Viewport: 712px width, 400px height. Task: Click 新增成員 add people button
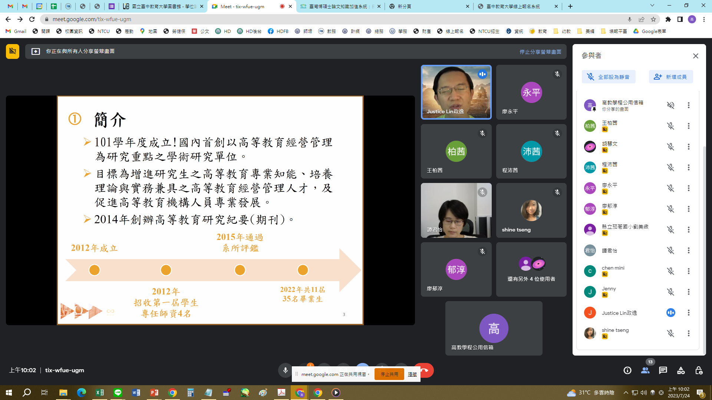[670, 77]
